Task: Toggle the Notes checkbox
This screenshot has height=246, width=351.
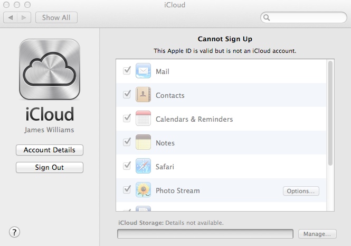Action: point(127,142)
